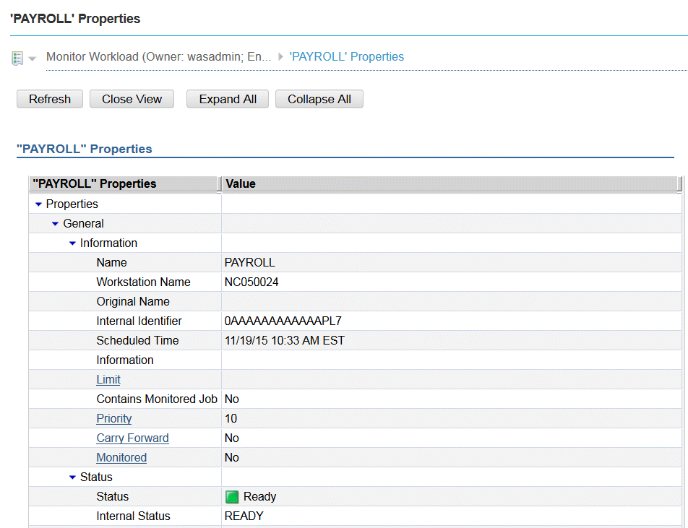Collapse the Status section

[72, 477]
